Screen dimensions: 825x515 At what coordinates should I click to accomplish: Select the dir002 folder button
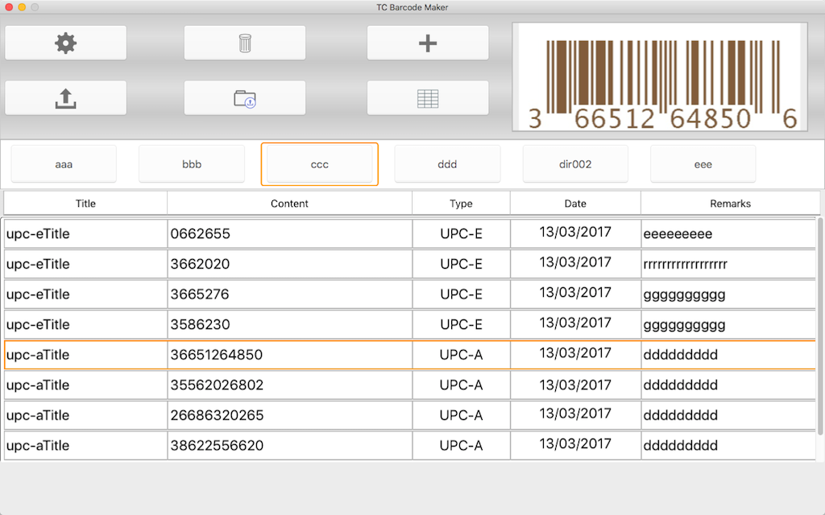click(x=575, y=164)
